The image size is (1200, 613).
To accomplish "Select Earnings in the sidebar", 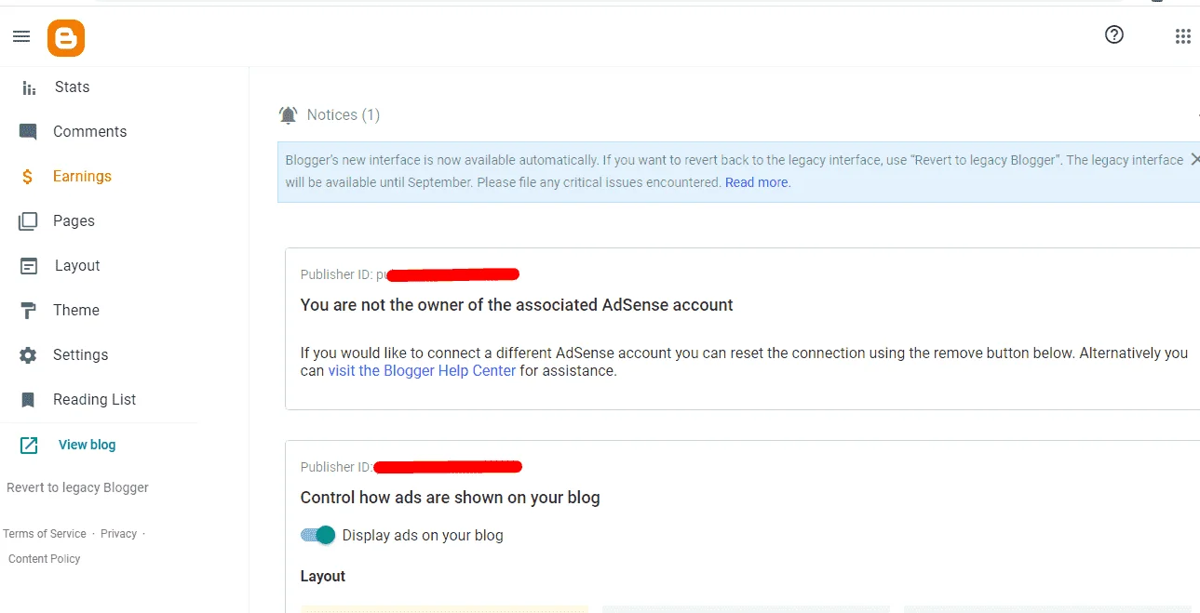I will tap(82, 177).
